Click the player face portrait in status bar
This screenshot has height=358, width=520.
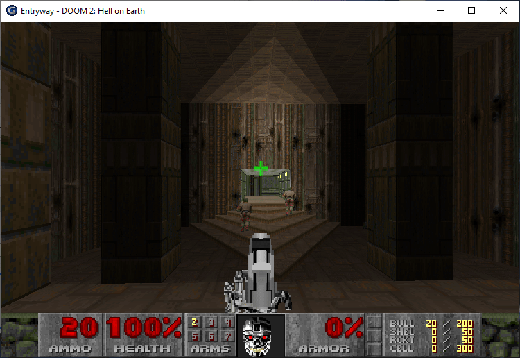[x=260, y=335]
